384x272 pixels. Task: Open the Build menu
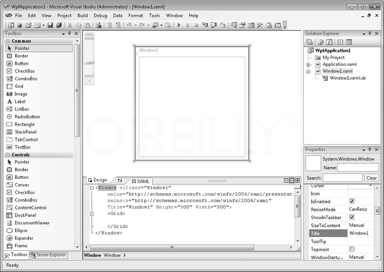(x=83, y=15)
